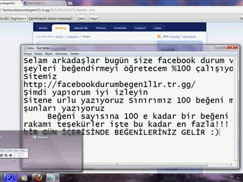243x182 pixels.
Task: Click the browser address bar URL
Action: pyautogui.click(x=49, y=10)
